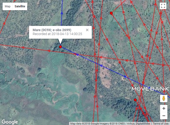Screen dimensions: 170x125
Task: Zoom in with the plus button
Action: click(164, 109)
